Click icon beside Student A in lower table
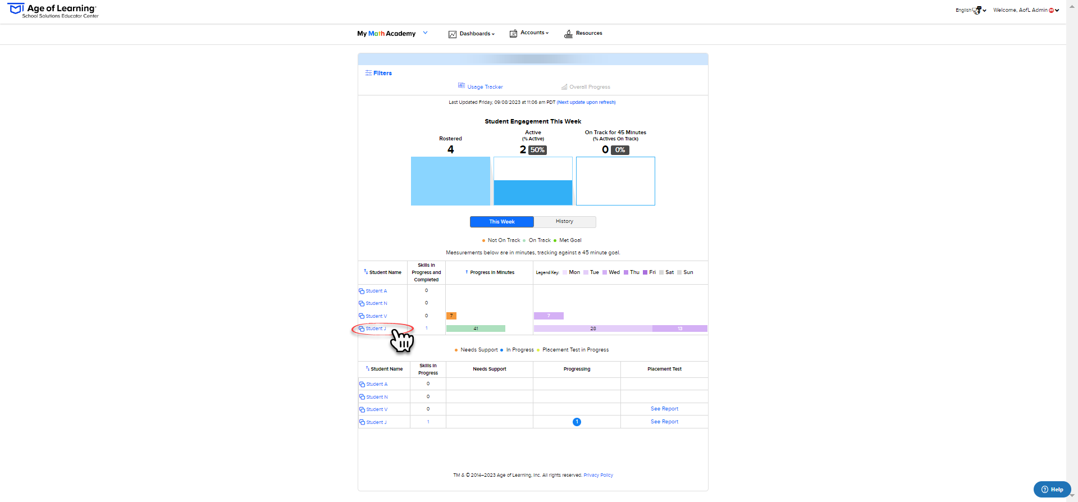Image resolution: width=1078 pixels, height=502 pixels. pos(362,385)
